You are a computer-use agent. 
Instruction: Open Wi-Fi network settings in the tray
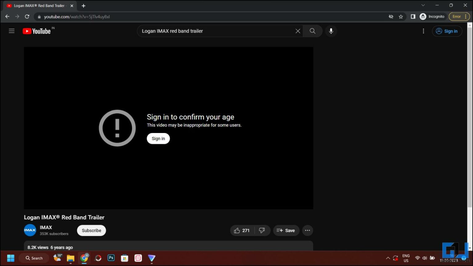point(418,258)
